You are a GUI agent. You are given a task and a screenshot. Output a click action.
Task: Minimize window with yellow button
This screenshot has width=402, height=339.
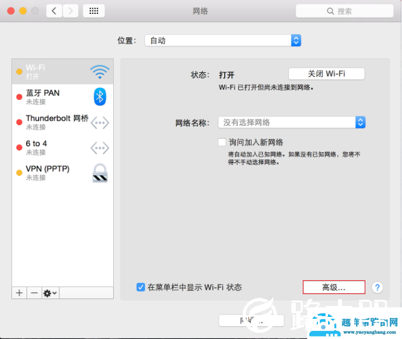(23, 11)
